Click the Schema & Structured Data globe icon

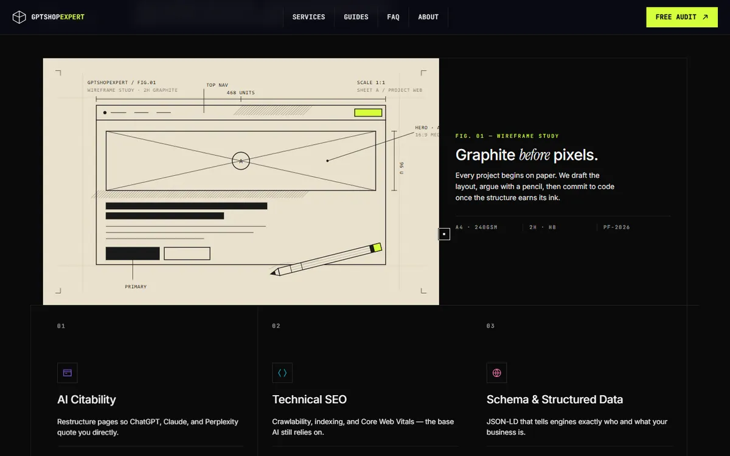[496, 373]
